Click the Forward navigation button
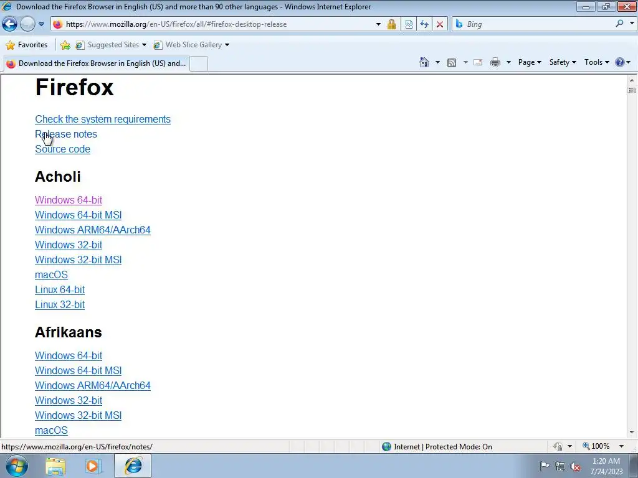This screenshot has width=638, height=478. coord(27,24)
